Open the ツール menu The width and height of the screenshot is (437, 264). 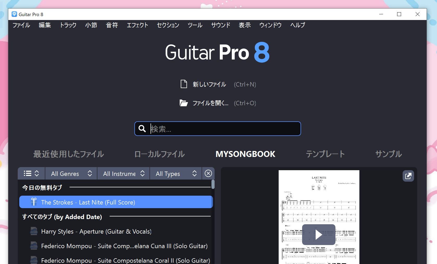(x=195, y=25)
